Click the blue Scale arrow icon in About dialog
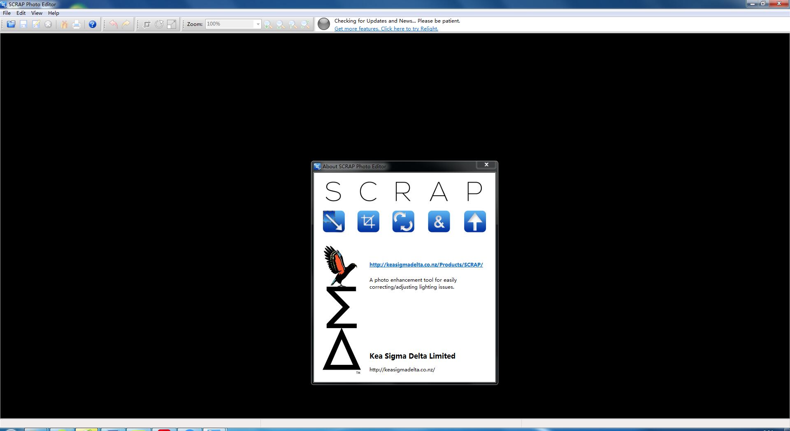 pos(334,221)
